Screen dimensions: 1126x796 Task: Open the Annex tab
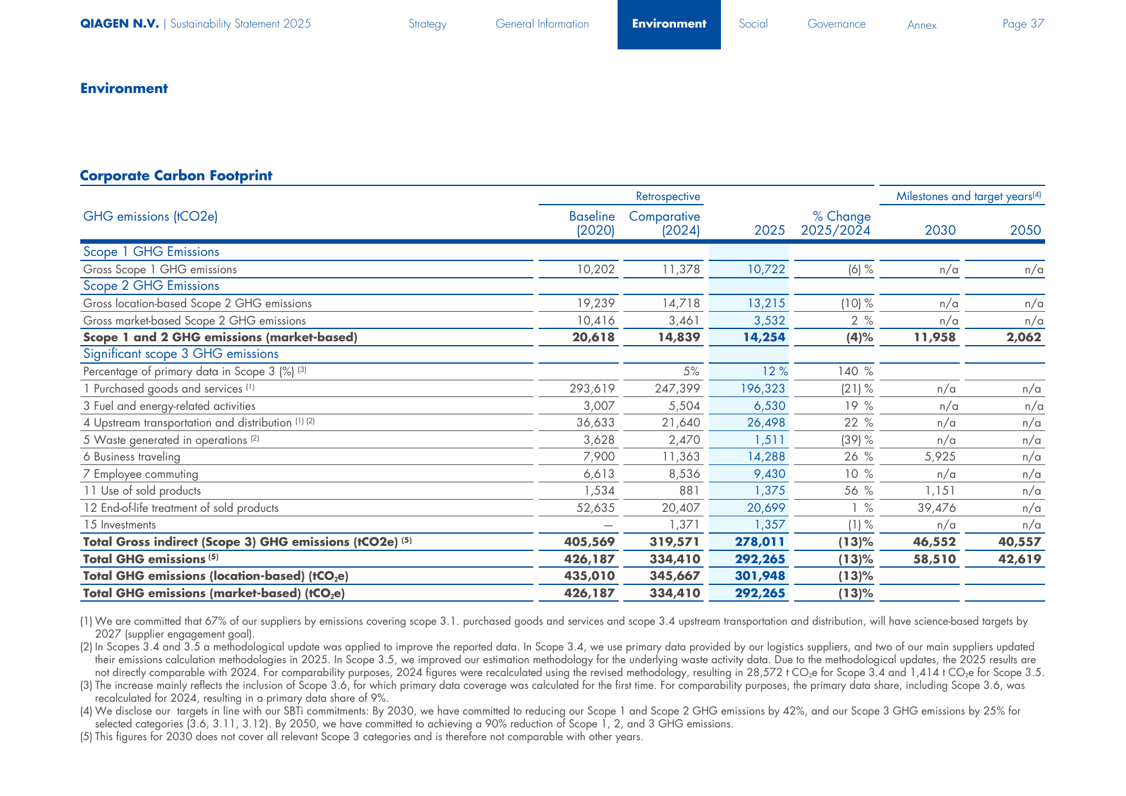(922, 25)
